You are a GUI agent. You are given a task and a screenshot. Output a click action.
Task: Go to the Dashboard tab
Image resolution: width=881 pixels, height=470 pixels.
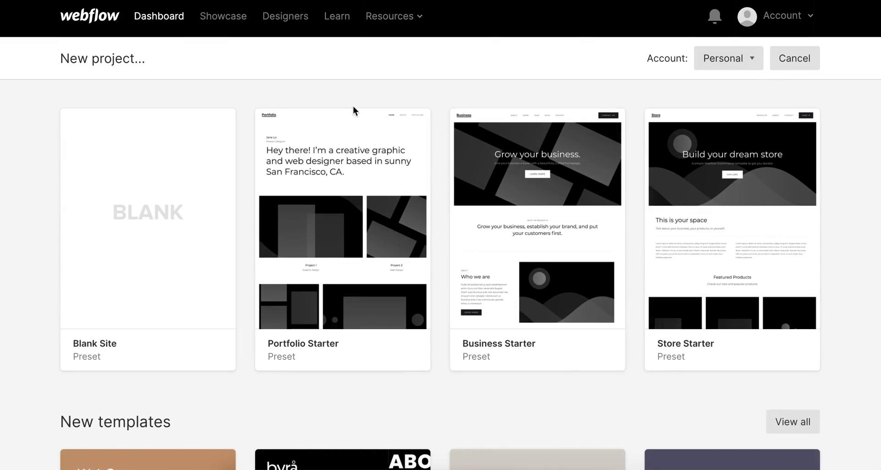pyautogui.click(x=159, y=16)
